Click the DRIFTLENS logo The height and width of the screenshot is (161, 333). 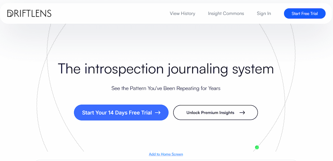tap(29, 13)
